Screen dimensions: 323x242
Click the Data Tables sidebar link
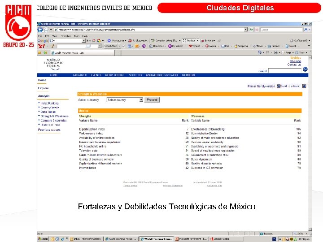click(48, 112)
